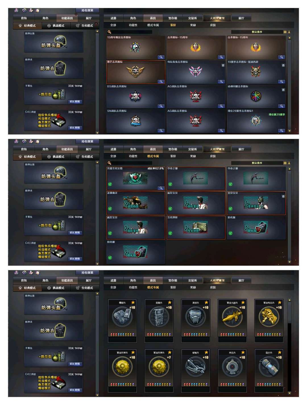Select the 黄金电击兵 gold fist card
Screen dimensions: 307x405
point(269,321)
